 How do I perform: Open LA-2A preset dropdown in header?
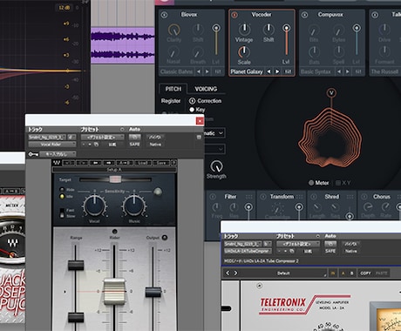click(298, 244)
